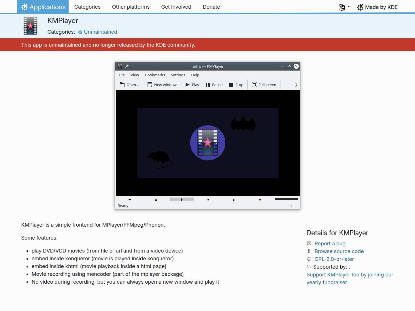Screen dimensions: 415x311
Task: Open the Donate navigation item
Action: 211,7
